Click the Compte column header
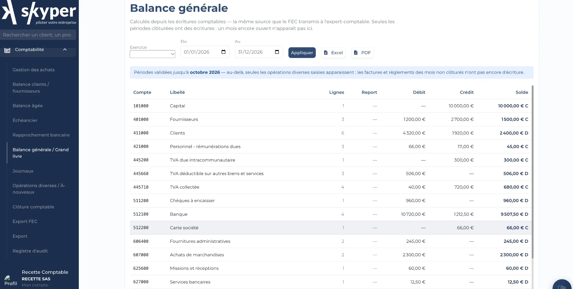 click(142, 92)
